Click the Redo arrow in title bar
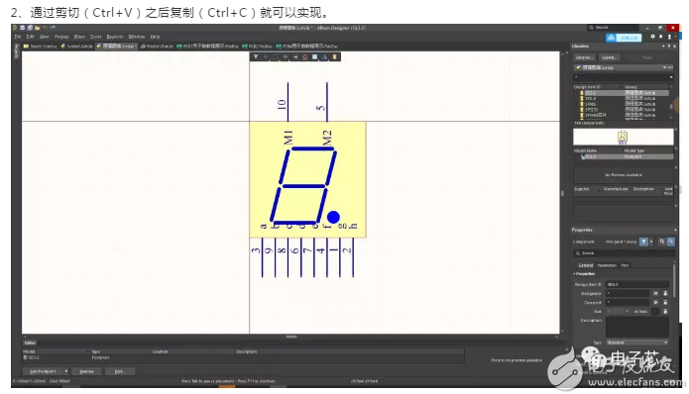The image size is (689, 394). coord(53,28)
